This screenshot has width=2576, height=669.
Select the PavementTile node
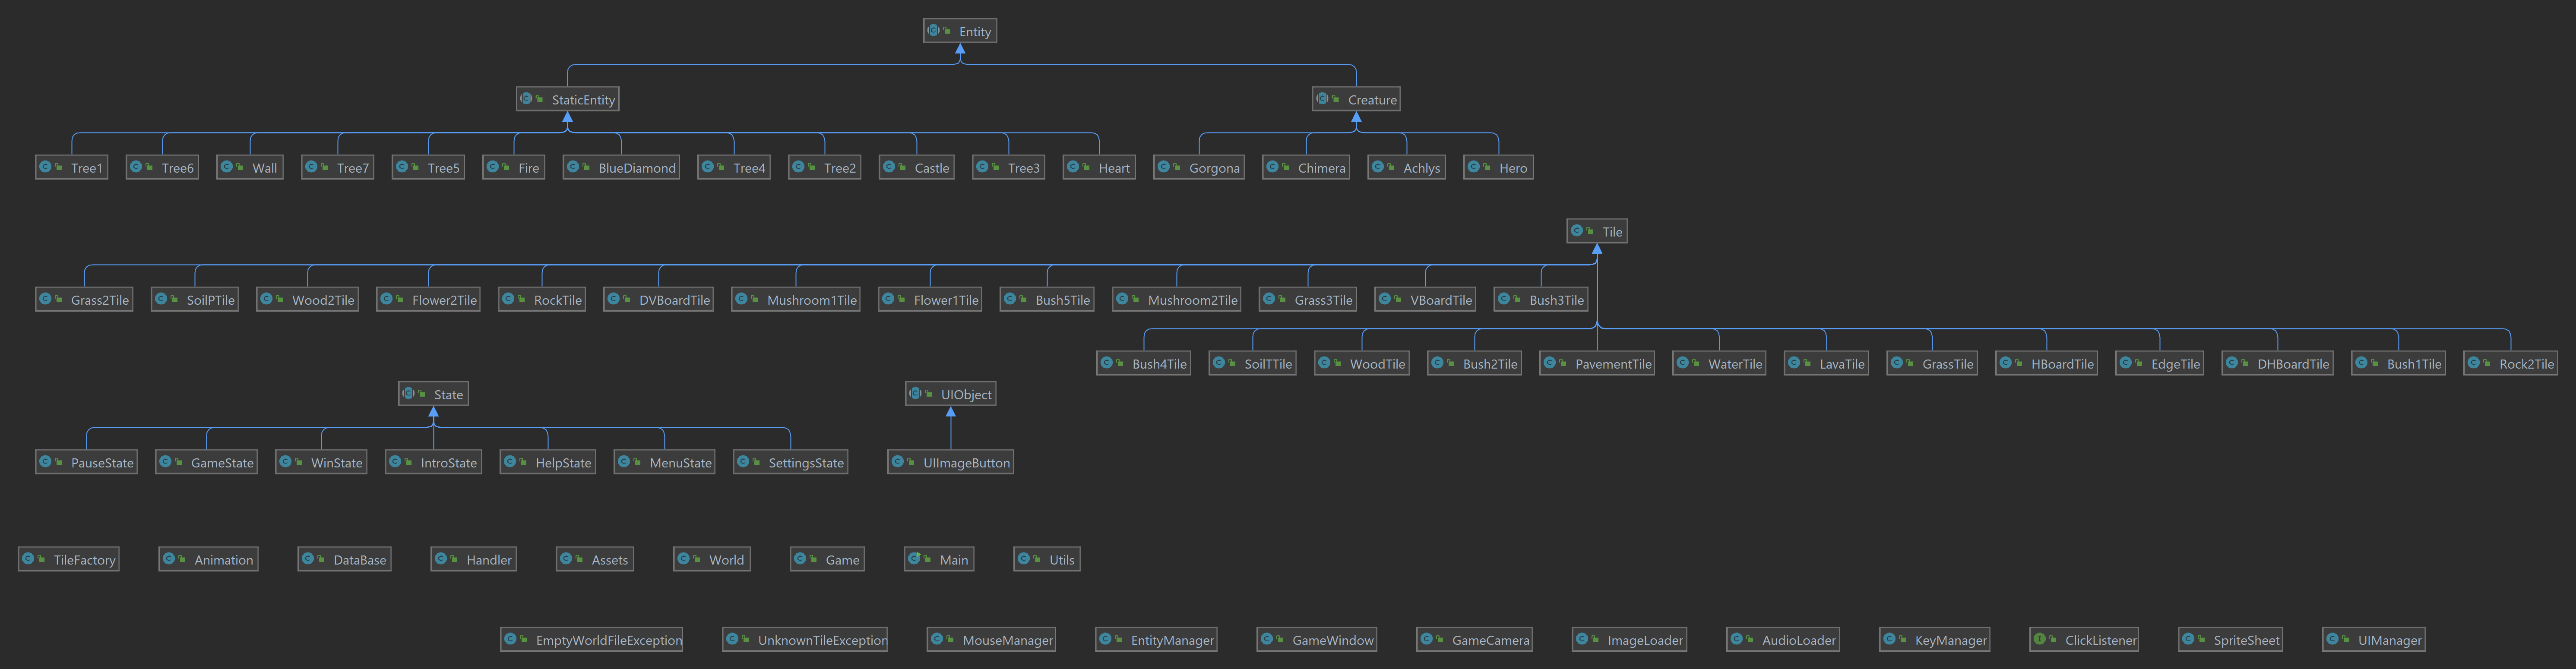pyautogui.click(x=1597, y=363)
